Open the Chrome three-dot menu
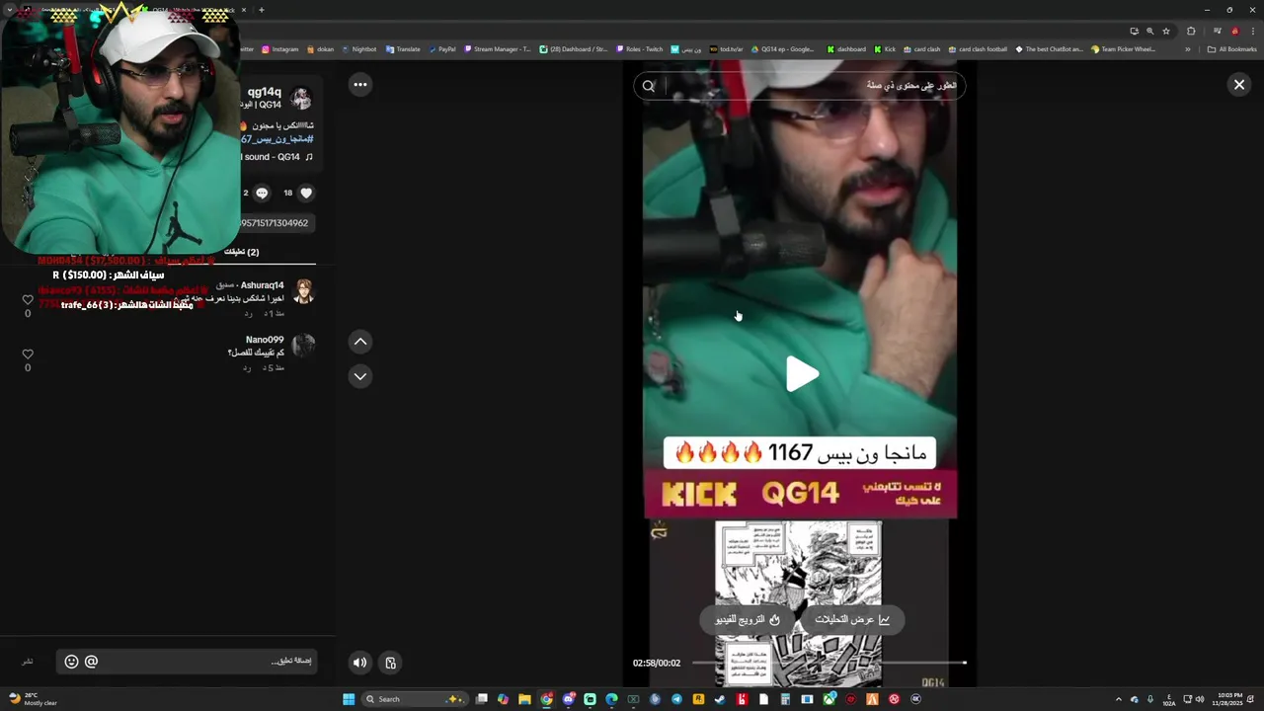The image size is (1264, 711). pyautogui.click(x=1252, y=31)
